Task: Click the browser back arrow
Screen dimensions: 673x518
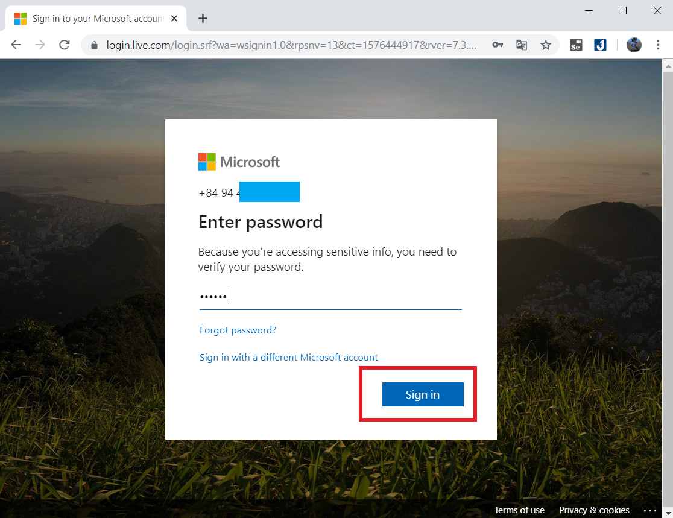Action: tap(16, 45)
